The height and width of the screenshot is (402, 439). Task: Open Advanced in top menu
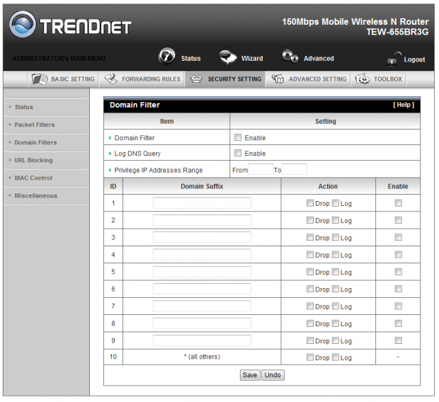(319, 59)
